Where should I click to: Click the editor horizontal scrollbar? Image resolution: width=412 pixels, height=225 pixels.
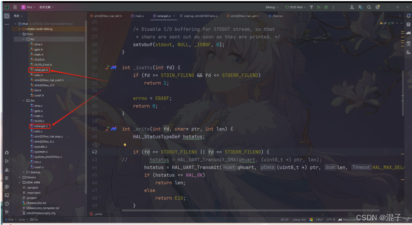pos(251,210)
